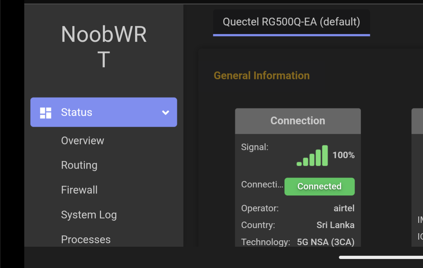View the System Log
This screenshot has width=423, height=268.
(89, 215)
